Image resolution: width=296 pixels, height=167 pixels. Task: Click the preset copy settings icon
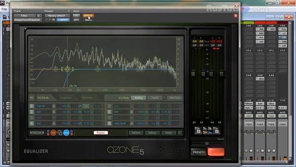point(54,20)
